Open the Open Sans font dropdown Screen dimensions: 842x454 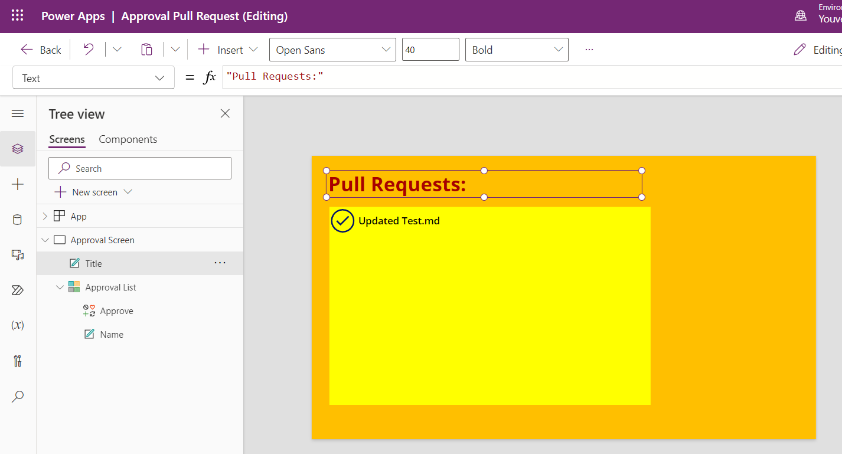[386, 50]
